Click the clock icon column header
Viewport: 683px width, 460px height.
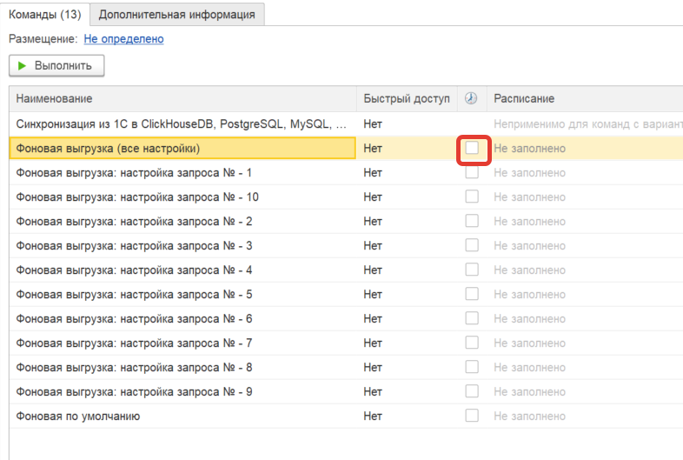tap(472, 99)
